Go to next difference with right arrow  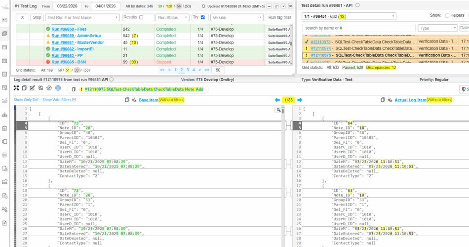tap(300, 100)
